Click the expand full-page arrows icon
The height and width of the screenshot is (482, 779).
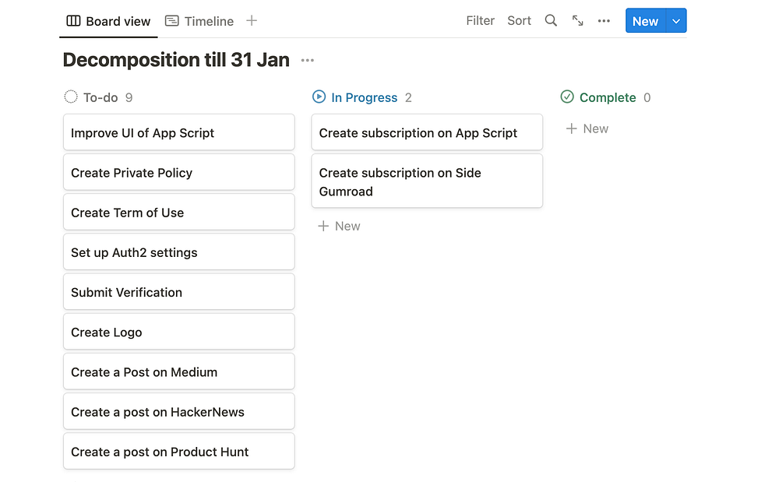(x=577, y=21)
